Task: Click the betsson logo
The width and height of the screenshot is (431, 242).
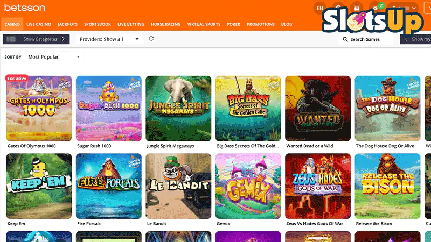Action: 24,8
